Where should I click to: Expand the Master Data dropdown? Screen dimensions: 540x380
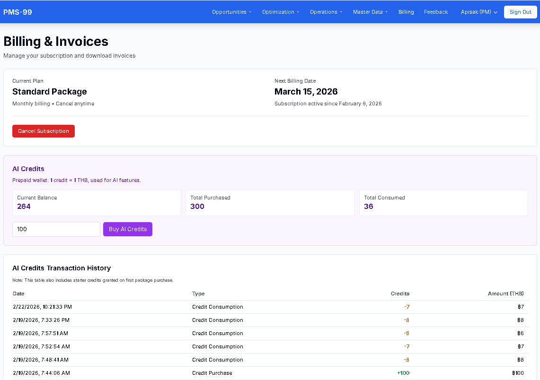(370, 12)
